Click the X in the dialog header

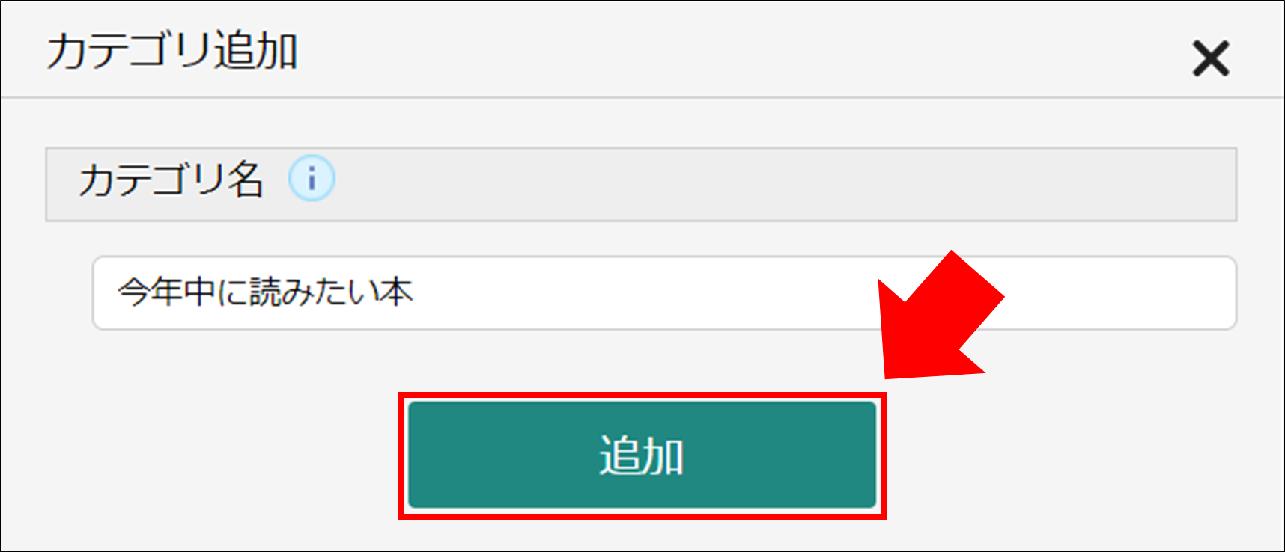[x=1211, y=58]
